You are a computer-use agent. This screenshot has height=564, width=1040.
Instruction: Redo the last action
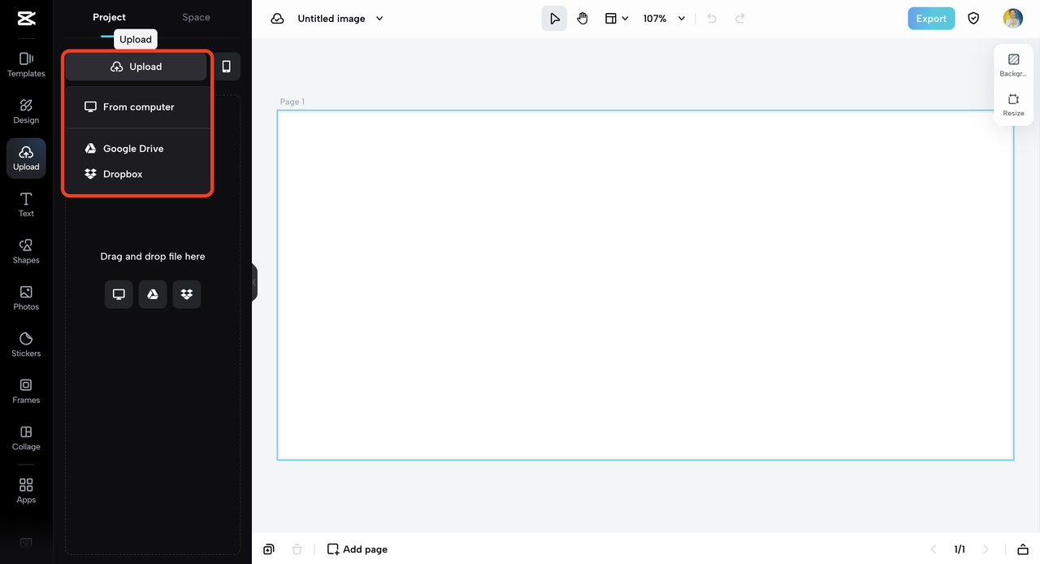(x=740, y=19)
